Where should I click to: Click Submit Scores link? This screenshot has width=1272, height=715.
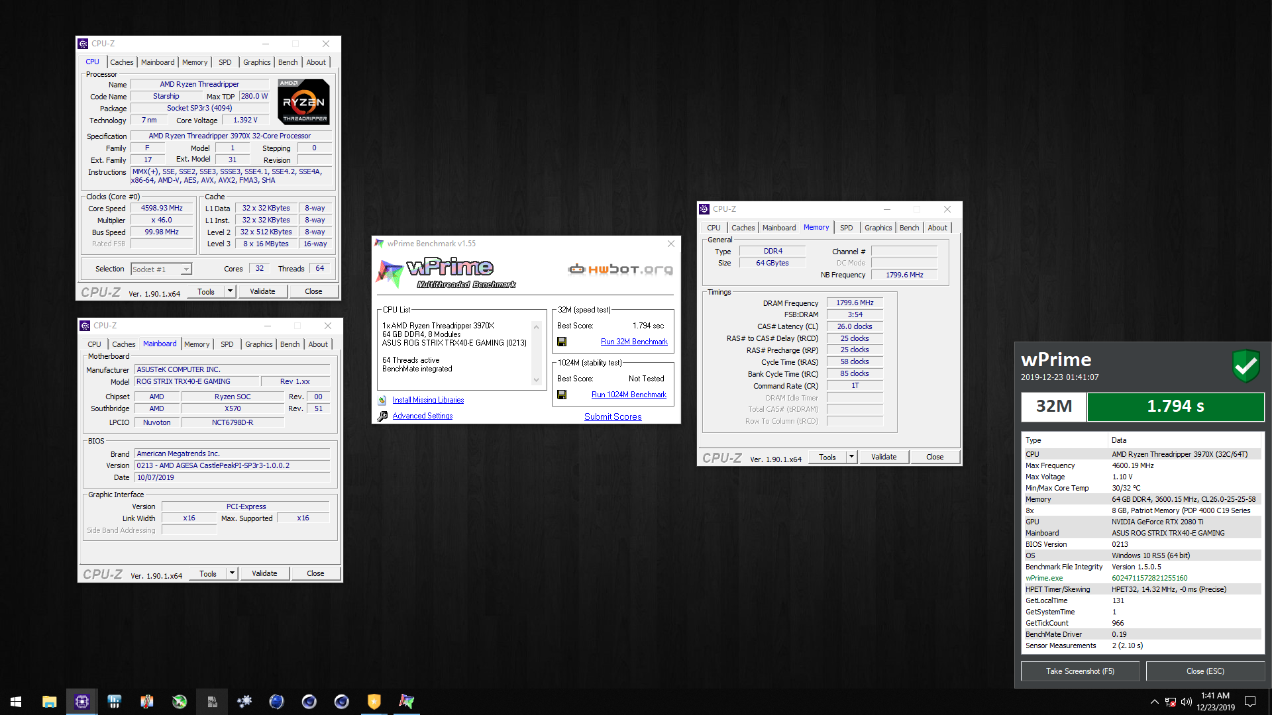point(612,416)
